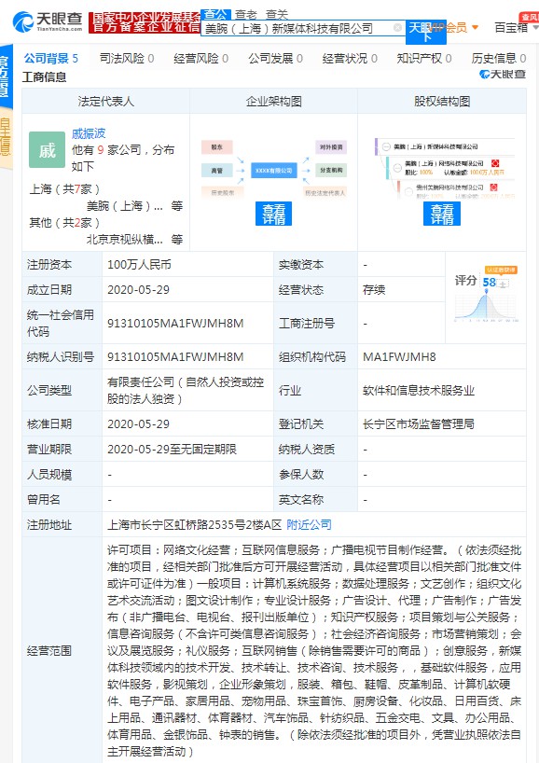539x763 pixels.
Task: Click registered capital value 100万人民币
Action: coord(139,265)
